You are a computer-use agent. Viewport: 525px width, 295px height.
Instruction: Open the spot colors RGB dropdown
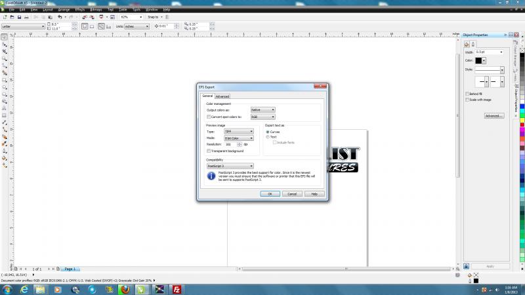[263, 117]
